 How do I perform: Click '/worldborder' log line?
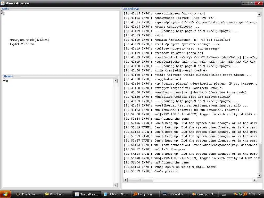(186, 105)
